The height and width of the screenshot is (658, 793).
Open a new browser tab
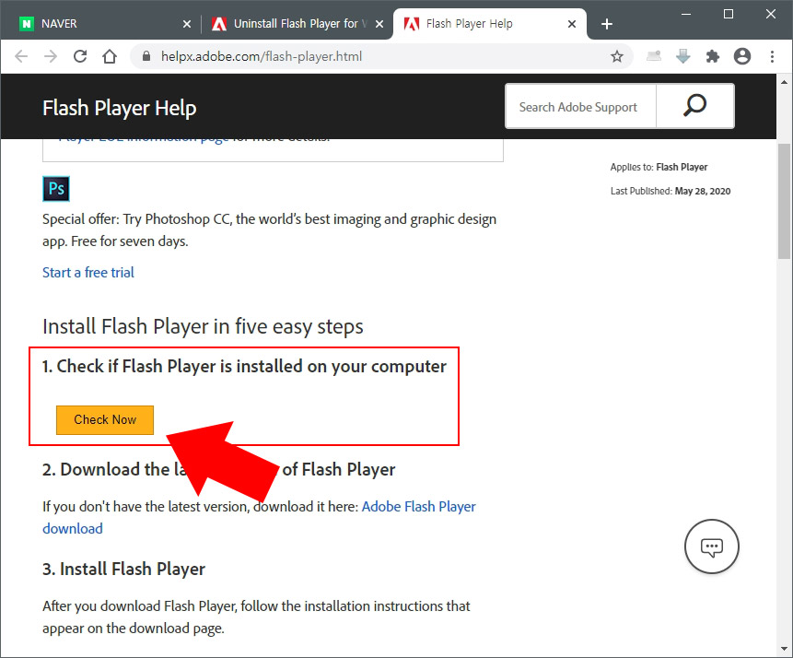tap(606, 24)
